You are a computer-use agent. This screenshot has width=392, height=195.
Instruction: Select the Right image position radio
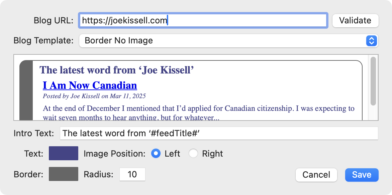click(x=193, y=154)
